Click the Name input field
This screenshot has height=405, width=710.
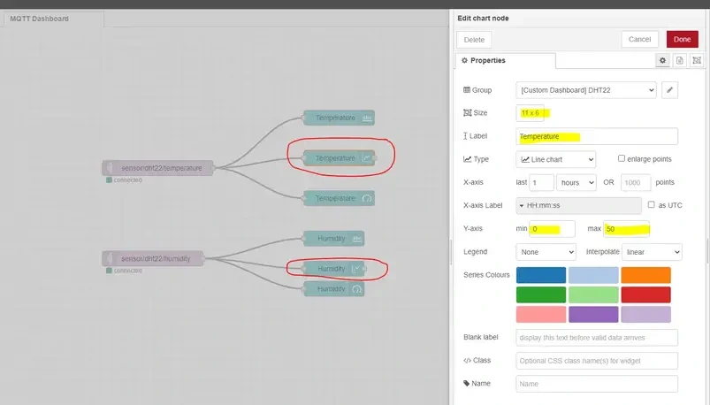coord(597,384)
